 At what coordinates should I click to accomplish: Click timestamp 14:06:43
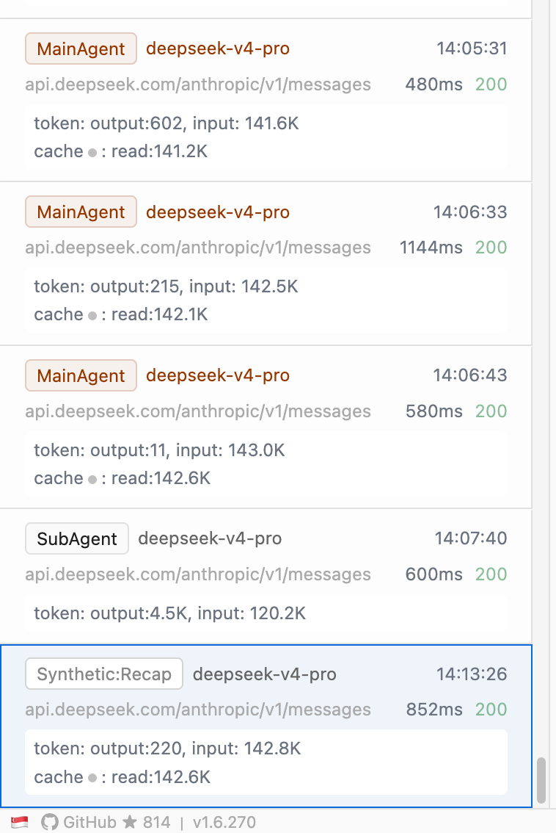(x=470, y=375)
